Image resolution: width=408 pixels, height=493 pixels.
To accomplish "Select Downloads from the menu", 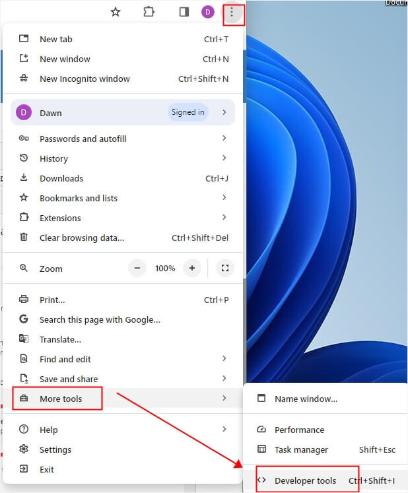I will pyautogui.click(x=61, y=178).
